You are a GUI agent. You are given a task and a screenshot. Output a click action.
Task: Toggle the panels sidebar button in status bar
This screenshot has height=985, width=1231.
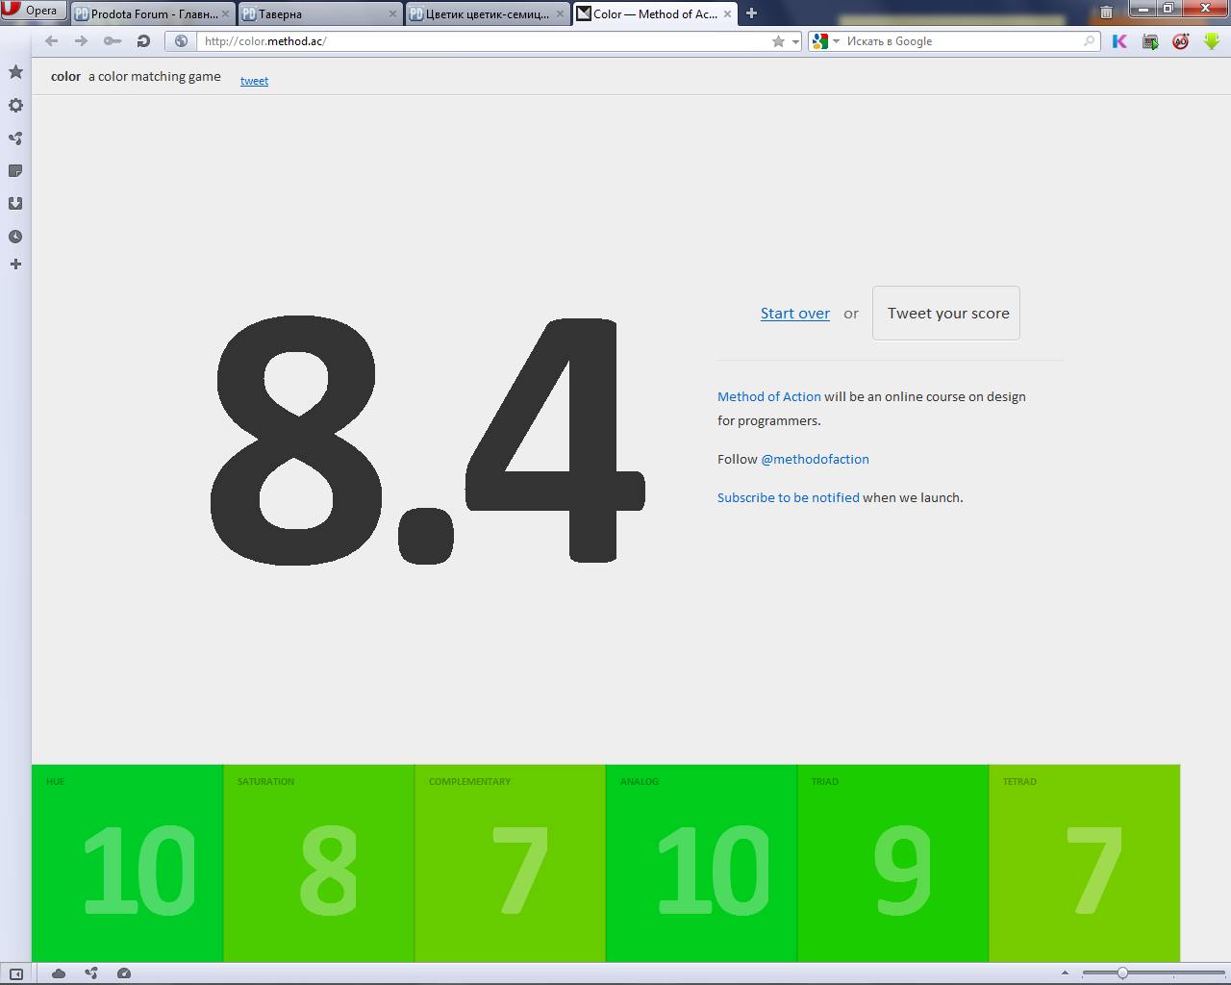(x=16, y=973)
